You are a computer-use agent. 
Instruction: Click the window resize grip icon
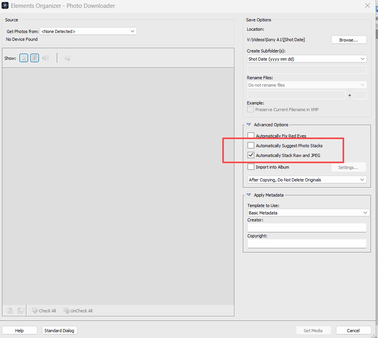click(x=373, y=336)
